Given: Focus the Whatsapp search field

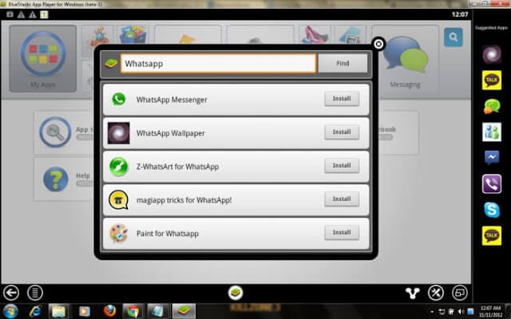Looking at the screenshot, I should coord(218,64).
